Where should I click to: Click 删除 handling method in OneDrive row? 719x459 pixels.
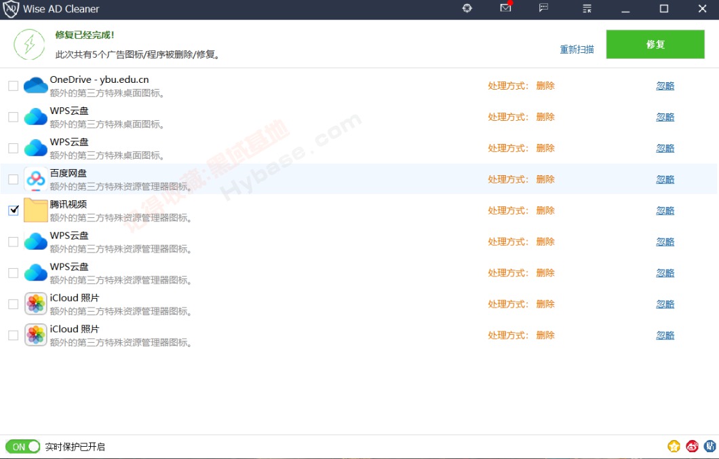[545, 86]
